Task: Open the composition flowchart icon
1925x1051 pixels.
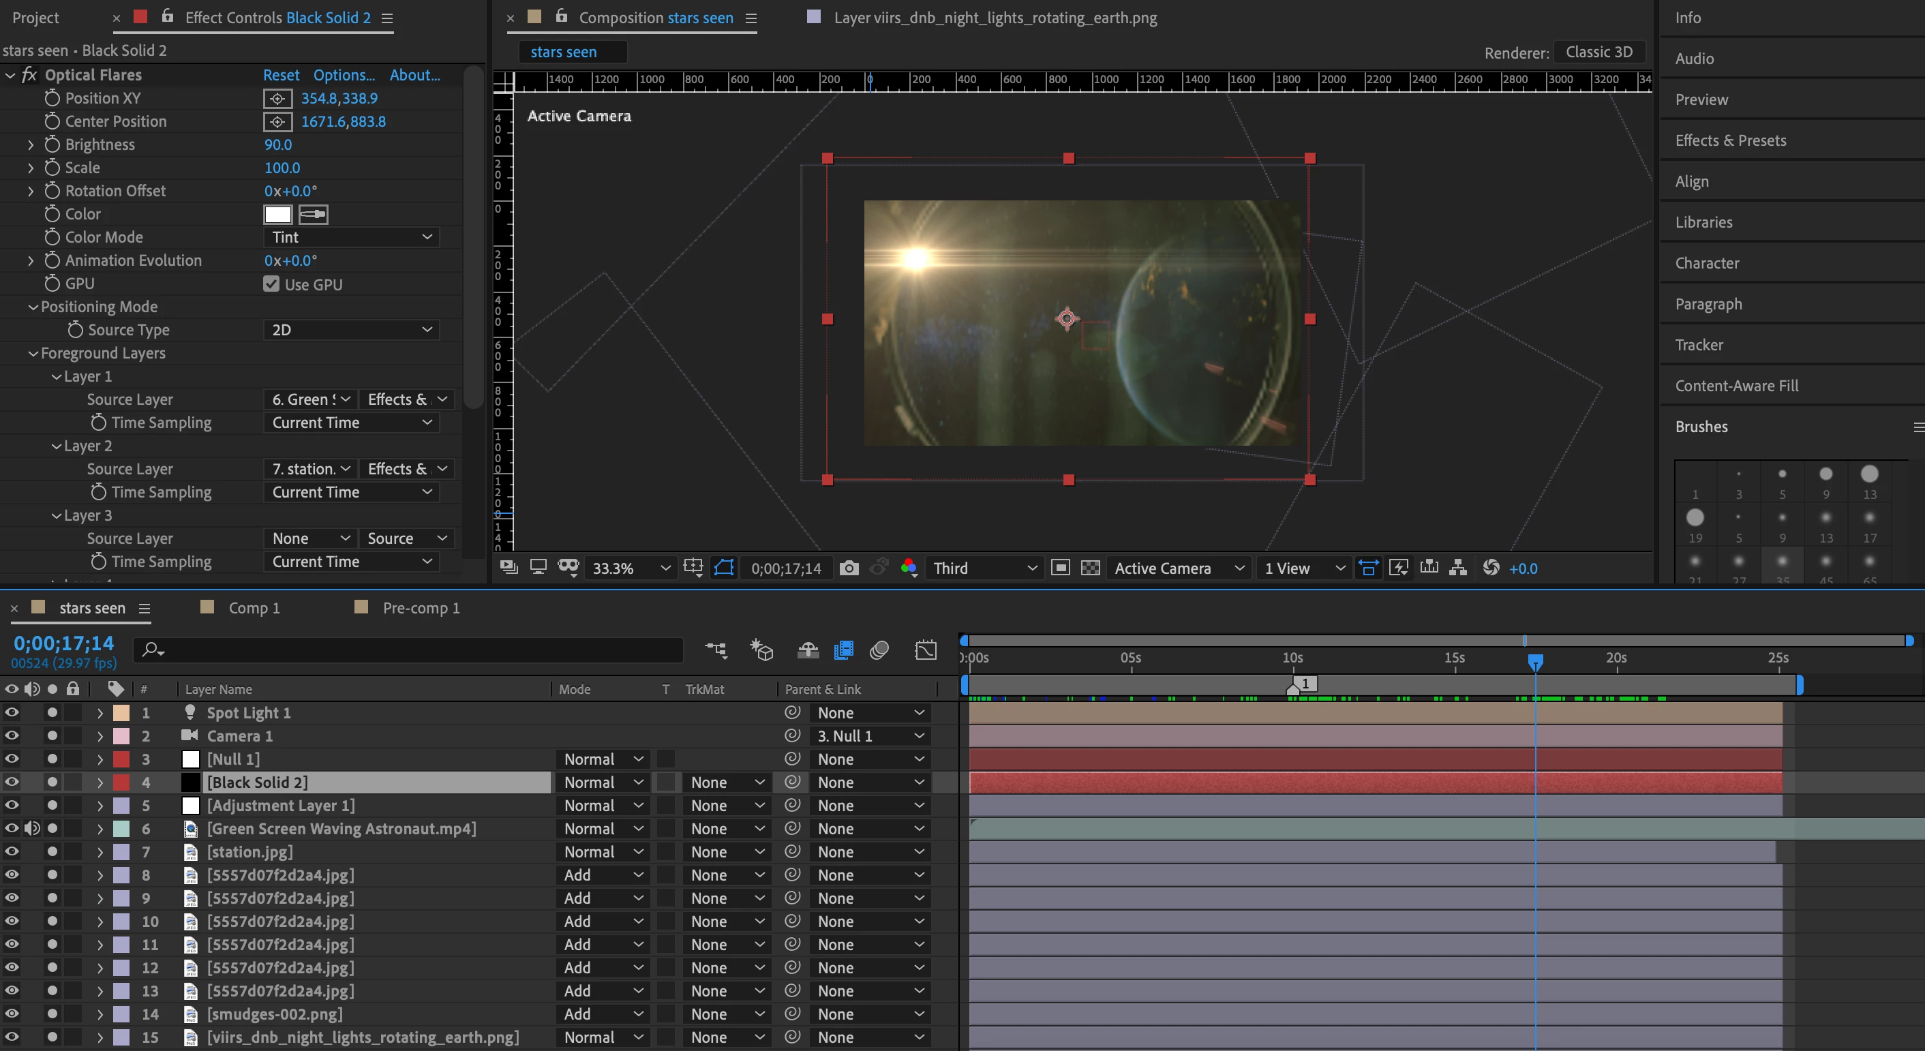Action: (x=1457, y=568)
